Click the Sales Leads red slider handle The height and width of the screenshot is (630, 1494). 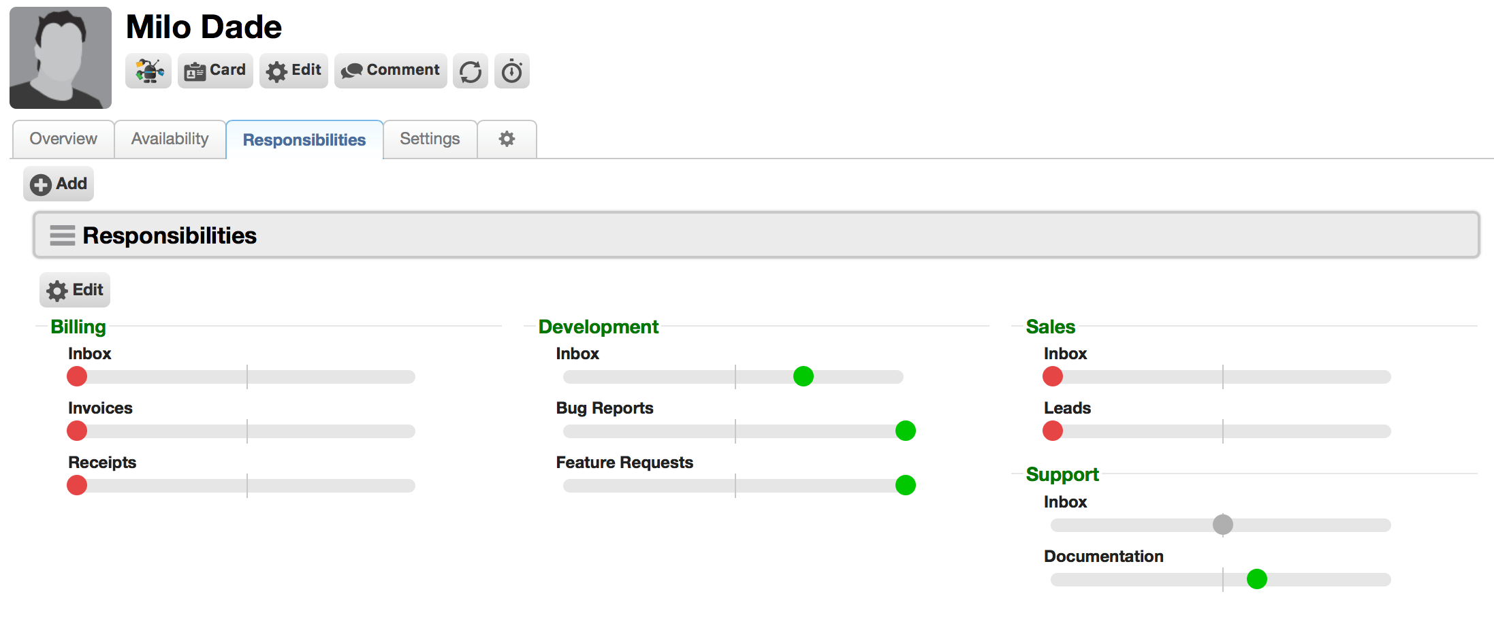point(1053,431)
